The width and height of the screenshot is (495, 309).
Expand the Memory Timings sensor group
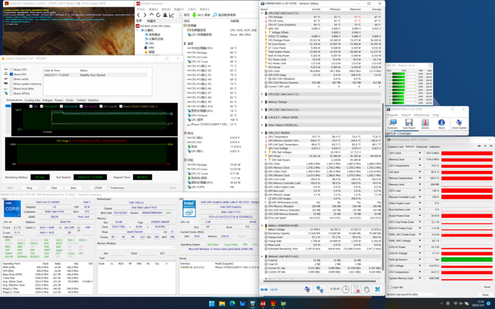pos(262,102)
